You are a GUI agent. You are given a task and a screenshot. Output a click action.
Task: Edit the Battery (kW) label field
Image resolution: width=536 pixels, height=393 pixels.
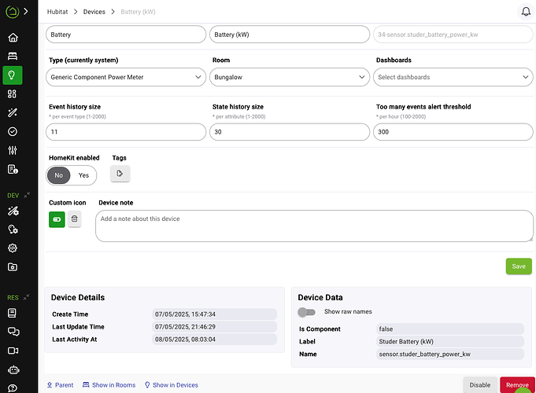(290, 35)
